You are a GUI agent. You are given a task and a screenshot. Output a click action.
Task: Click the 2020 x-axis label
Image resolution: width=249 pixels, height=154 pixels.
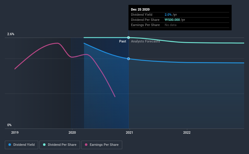[72, 132]
